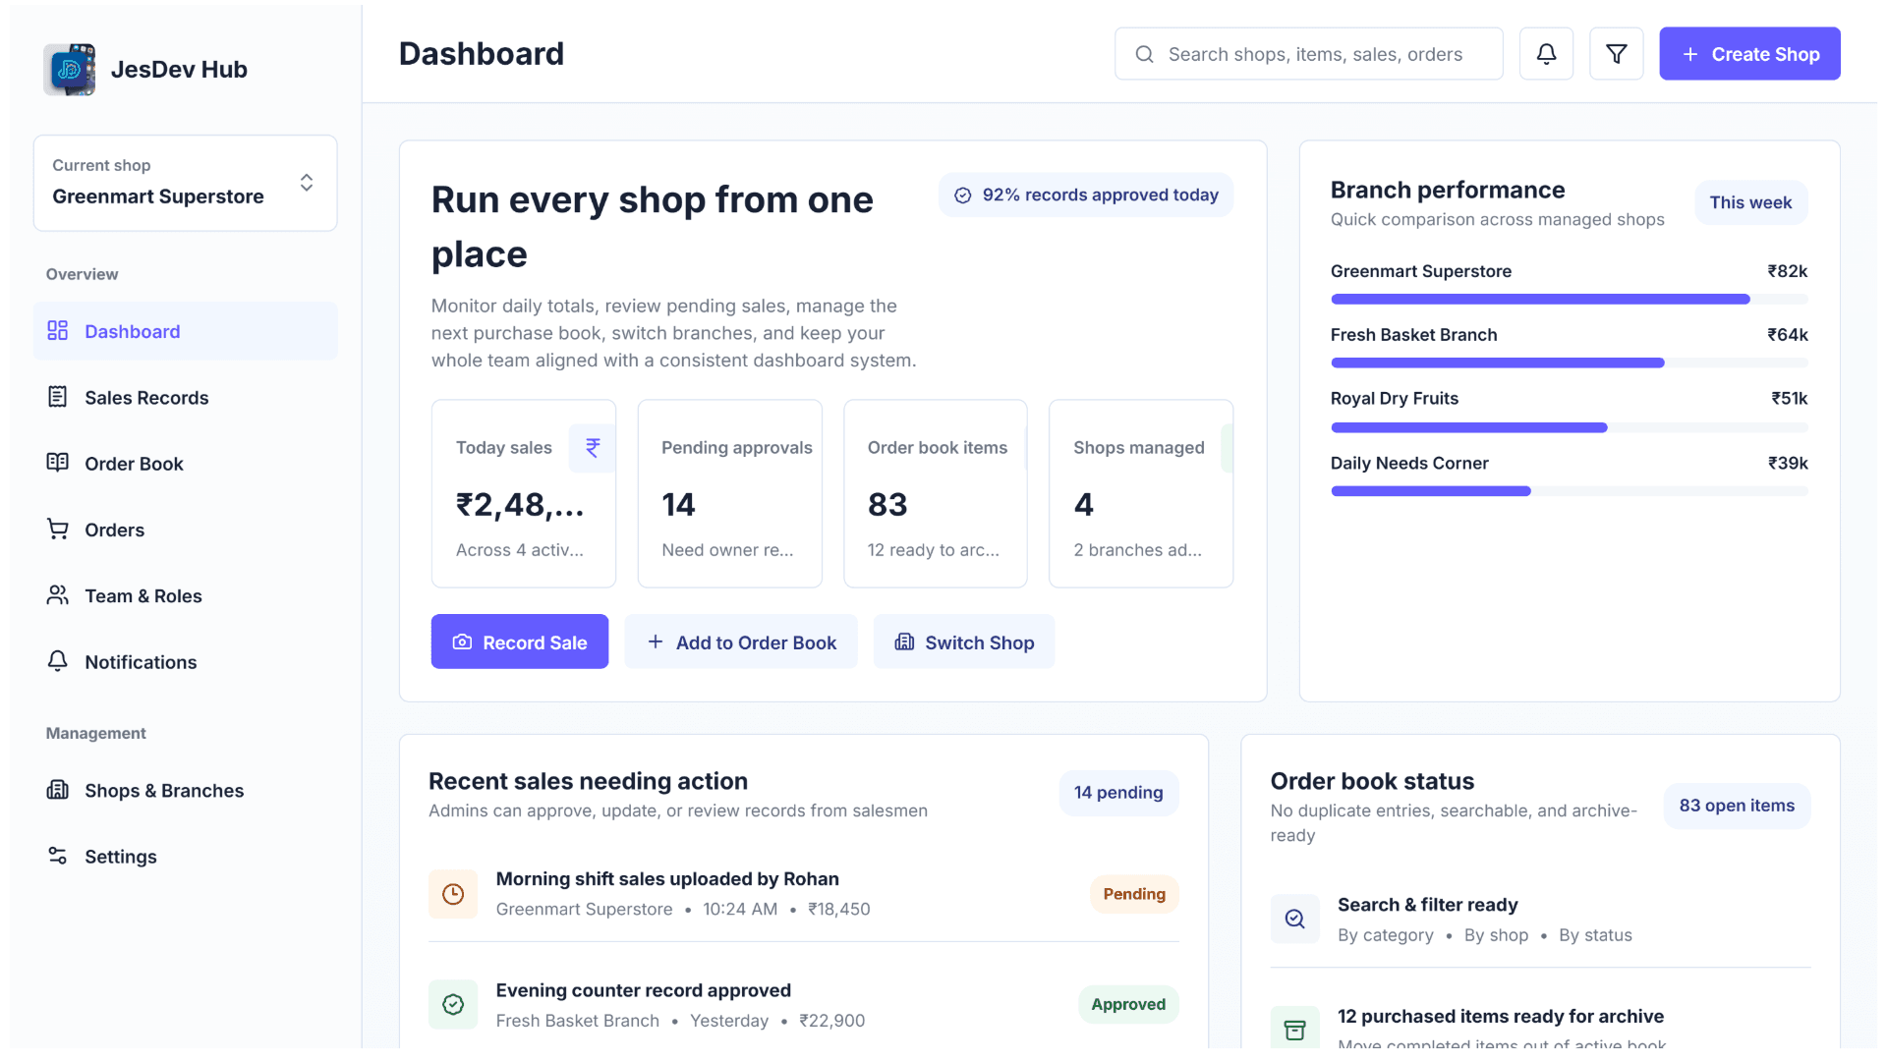Select the Order Book sidebar icon

click(x=59, y=463)
